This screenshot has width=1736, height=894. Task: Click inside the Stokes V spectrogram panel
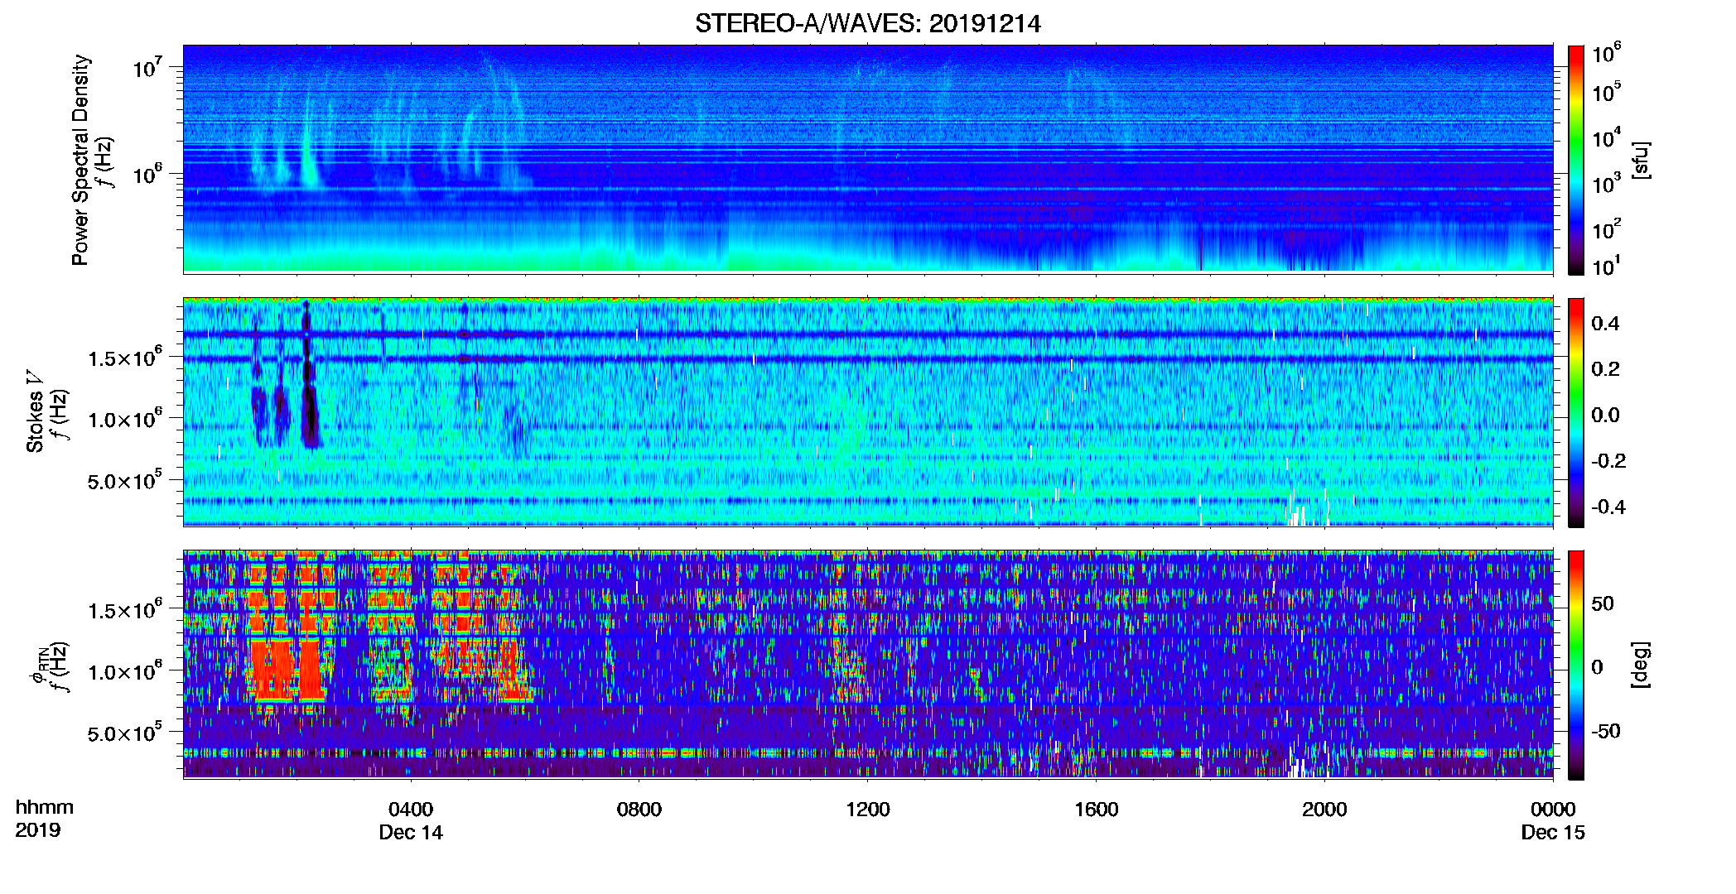click(867, 412)
